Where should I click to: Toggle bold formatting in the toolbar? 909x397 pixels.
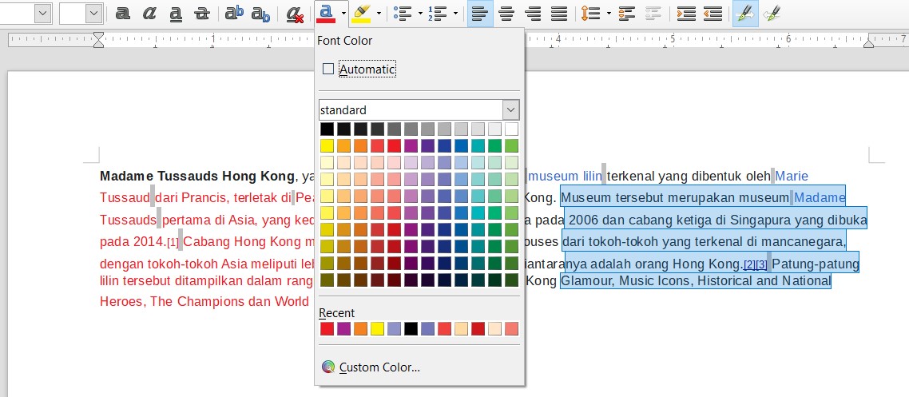(122, 14)
